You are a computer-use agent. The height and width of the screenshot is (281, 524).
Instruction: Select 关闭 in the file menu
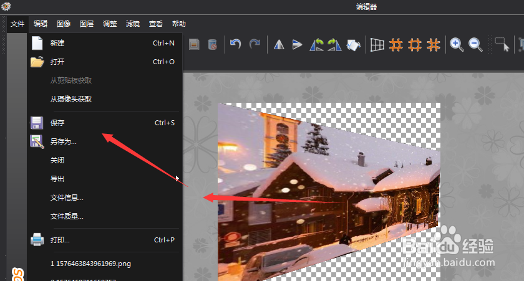coord(104,160)
